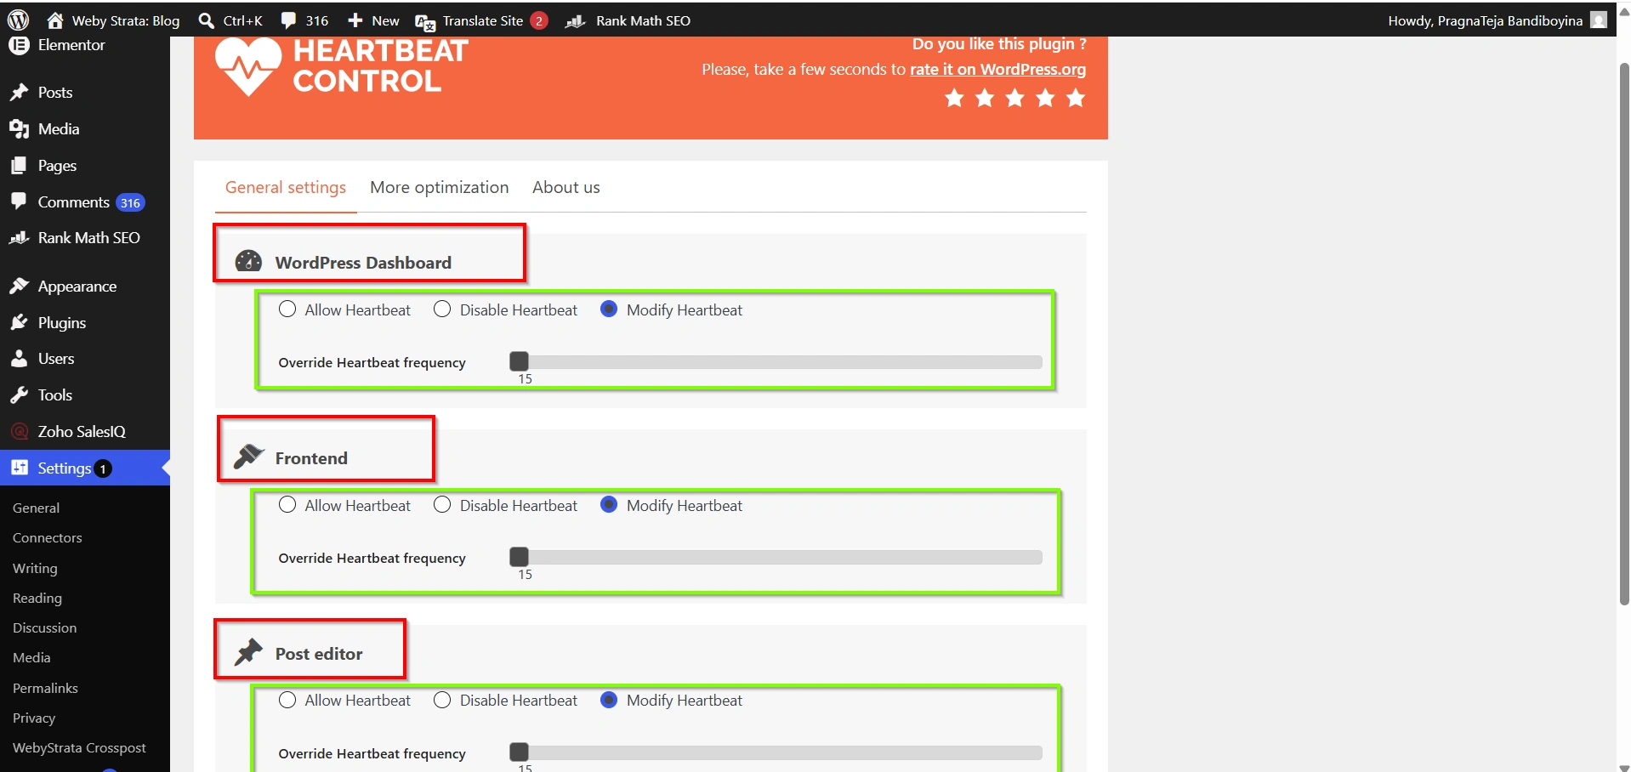The height and width of the screenshot is (772, 1631).
Task: Open the Reading settings submenu item
Action: [x=37, y=598]
